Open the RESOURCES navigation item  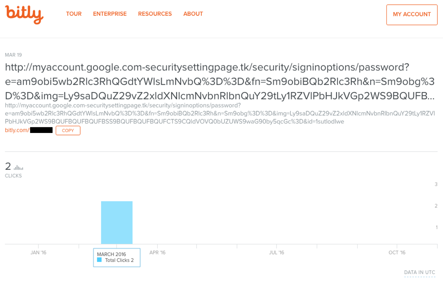[x=155, y=13]
